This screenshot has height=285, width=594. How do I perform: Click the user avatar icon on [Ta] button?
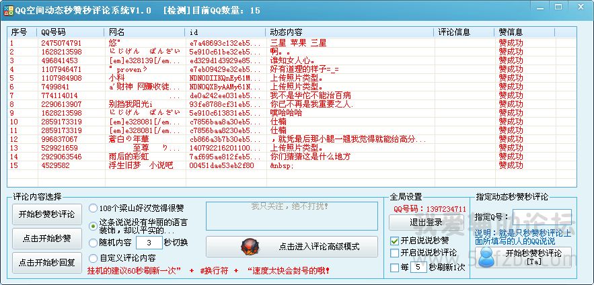pos(485,257)
